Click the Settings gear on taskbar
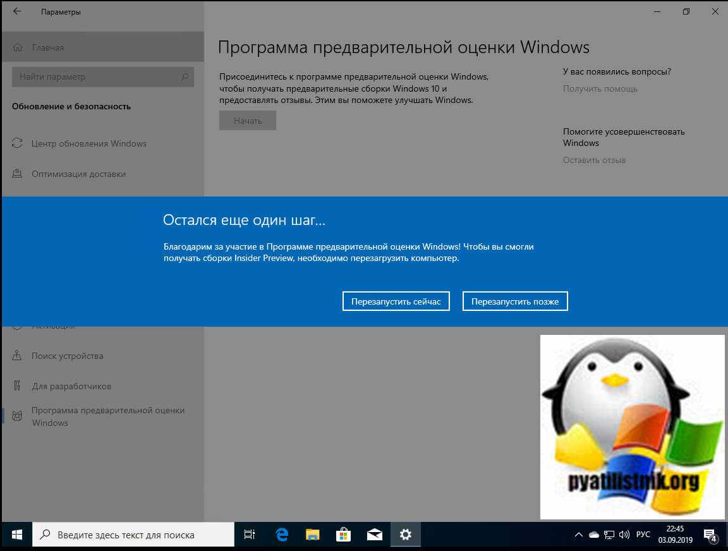The height and width of the screenshot is (551, 728). pyautogui.click(x=405, y=535)
